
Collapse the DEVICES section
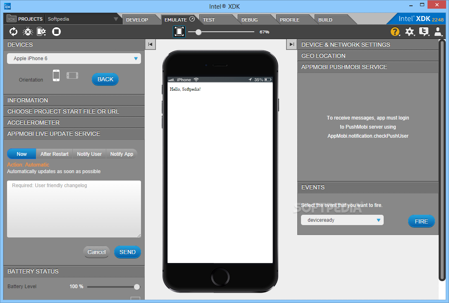[74, 45]
